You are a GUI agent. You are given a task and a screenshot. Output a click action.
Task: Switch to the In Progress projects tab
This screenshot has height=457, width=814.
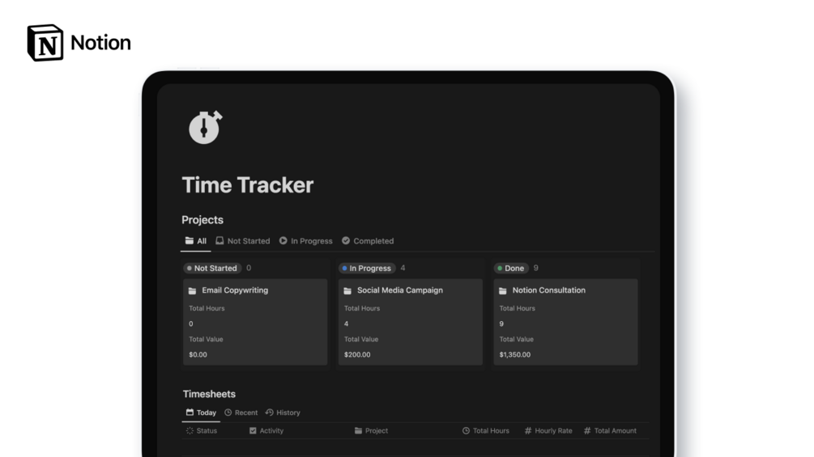(306, 241)
